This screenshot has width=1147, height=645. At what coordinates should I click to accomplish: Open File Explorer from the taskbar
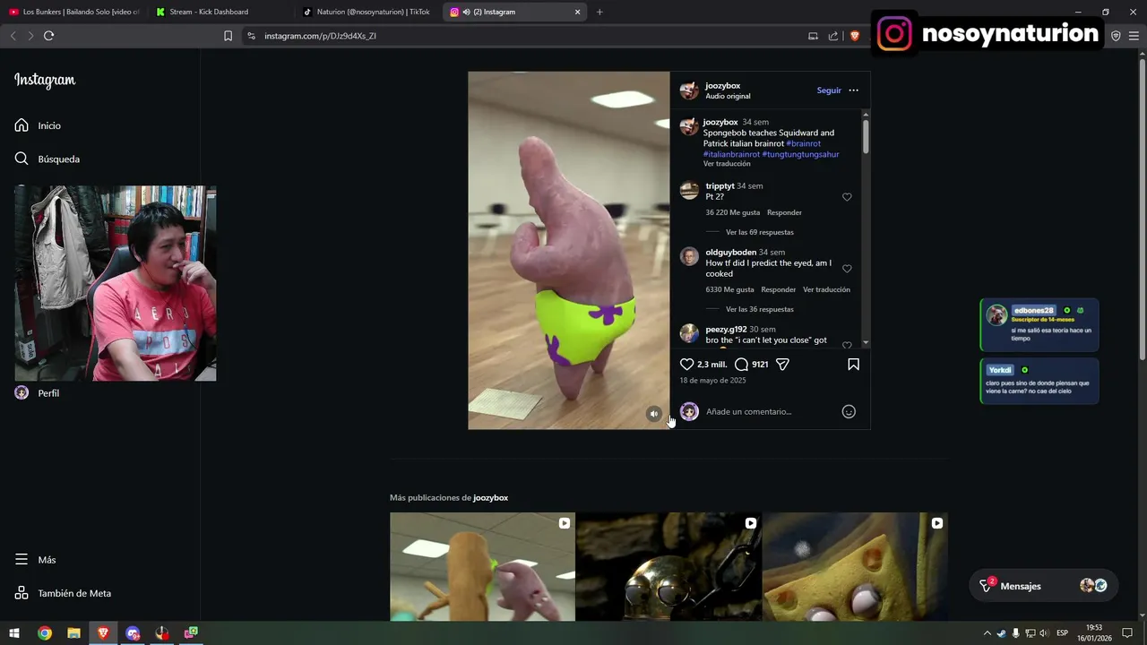[73, 633]
